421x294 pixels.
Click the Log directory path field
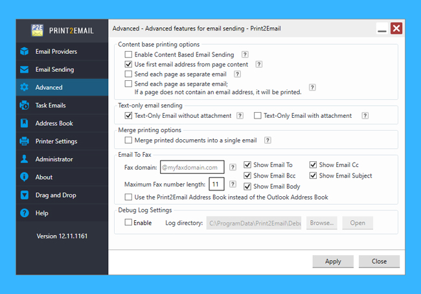pyautogui.click(x=254, y=223)
